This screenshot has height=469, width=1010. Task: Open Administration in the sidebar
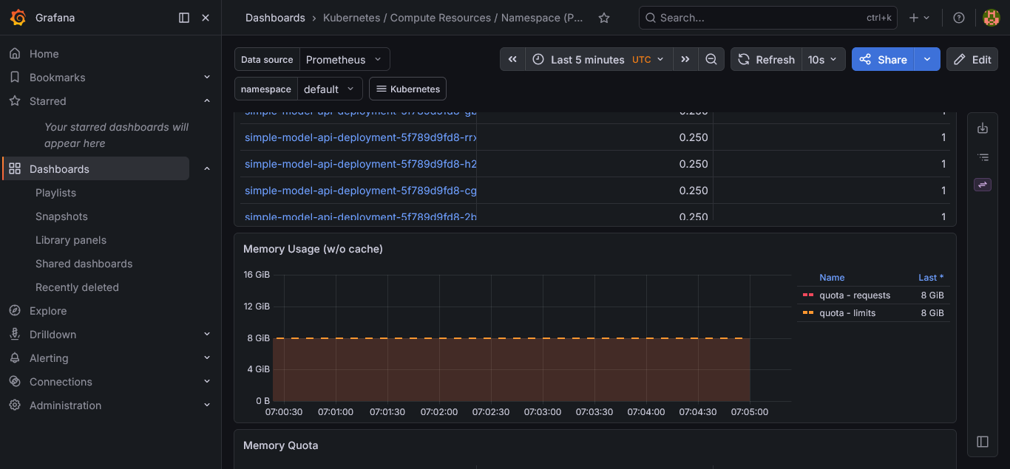(x=65, y=405)
